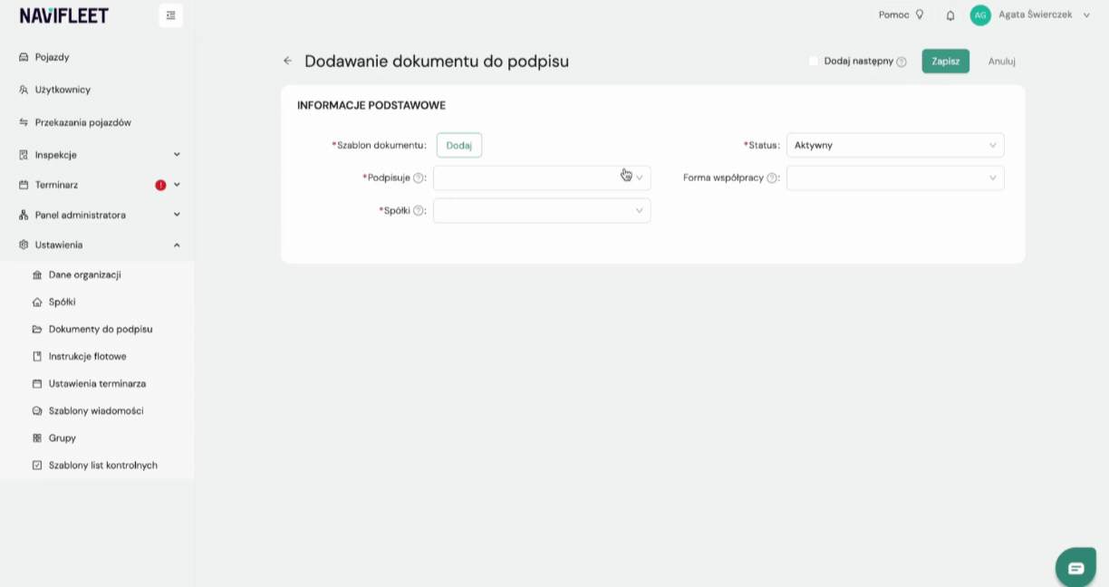Click the Ustawienia gear icon
Image resolution: width=1109 pixels, height=587 pixels.
pos(24,245)
